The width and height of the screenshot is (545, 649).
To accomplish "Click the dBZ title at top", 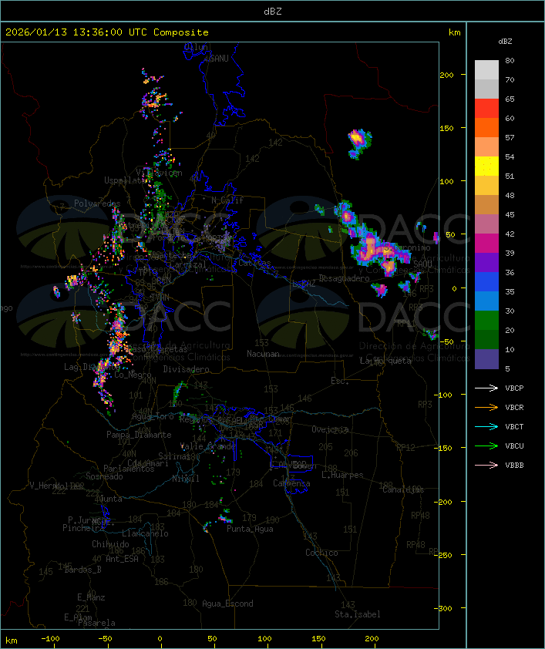I will click(272, 11).
